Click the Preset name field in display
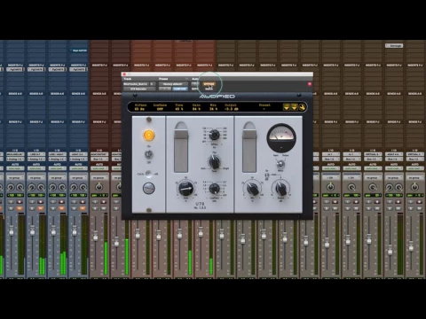The image size is (426, 319). (264, 109)
